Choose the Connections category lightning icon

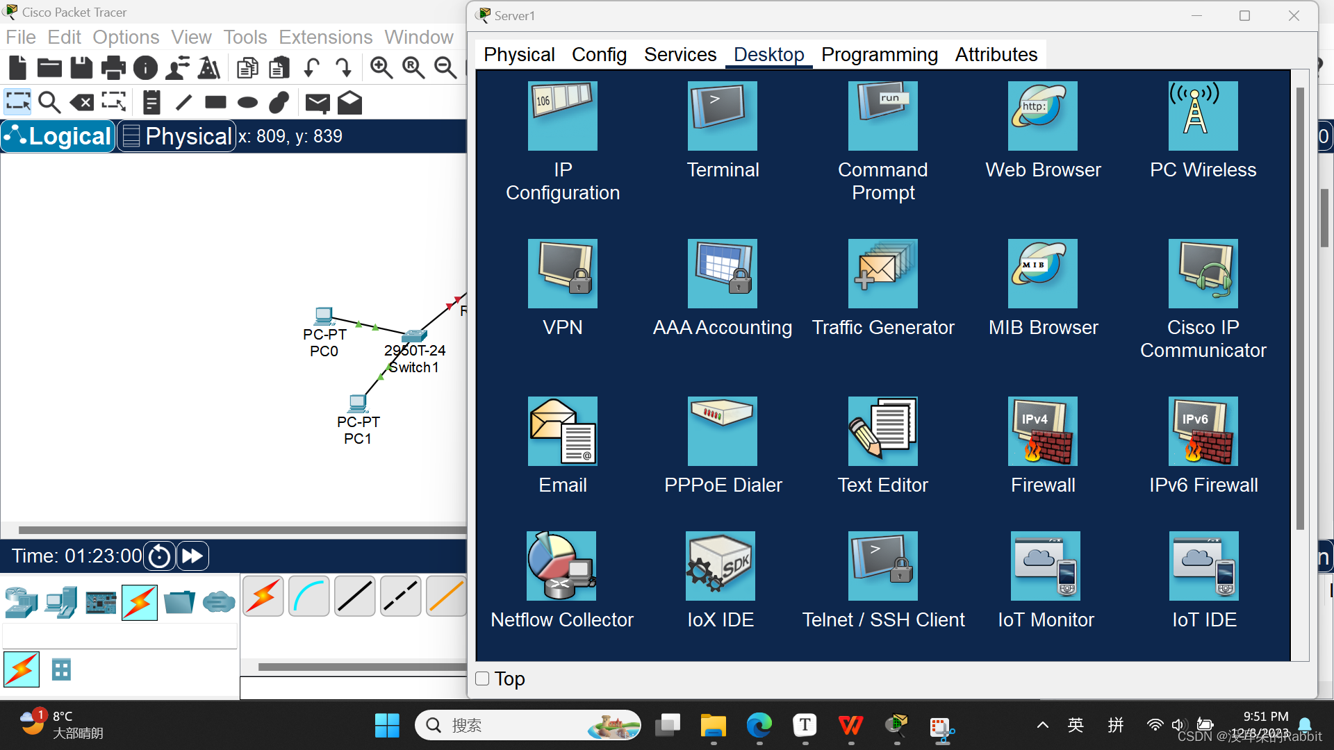point(139,602)
